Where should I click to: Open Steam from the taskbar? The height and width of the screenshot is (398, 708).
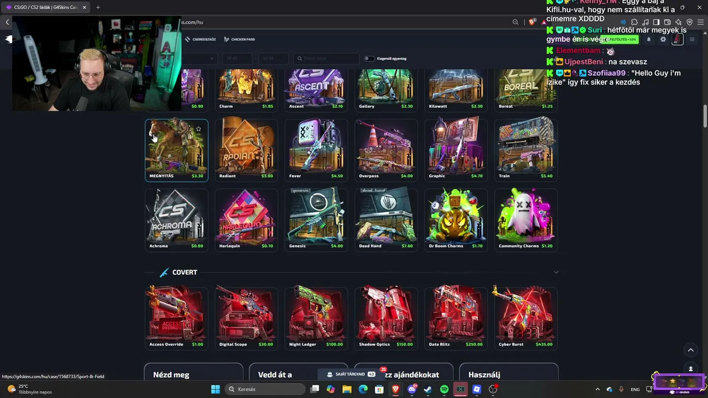pyautogui.click(x=428, y=389)
